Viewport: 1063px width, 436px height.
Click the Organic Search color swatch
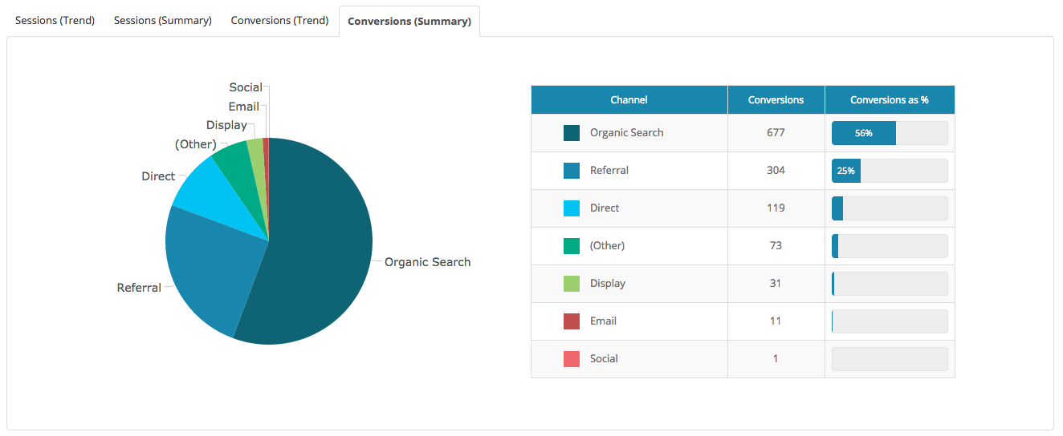(x=572, y=133)
